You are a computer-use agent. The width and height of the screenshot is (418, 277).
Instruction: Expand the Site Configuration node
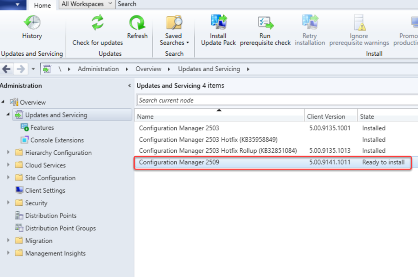pos(8,177)
